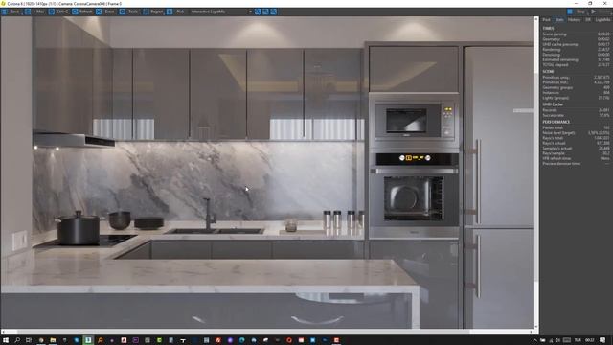The height and width of the screenshot is (345, 613).
Task: Click the Max button to send render to 3ds Max
Action: tap(34, 11)
